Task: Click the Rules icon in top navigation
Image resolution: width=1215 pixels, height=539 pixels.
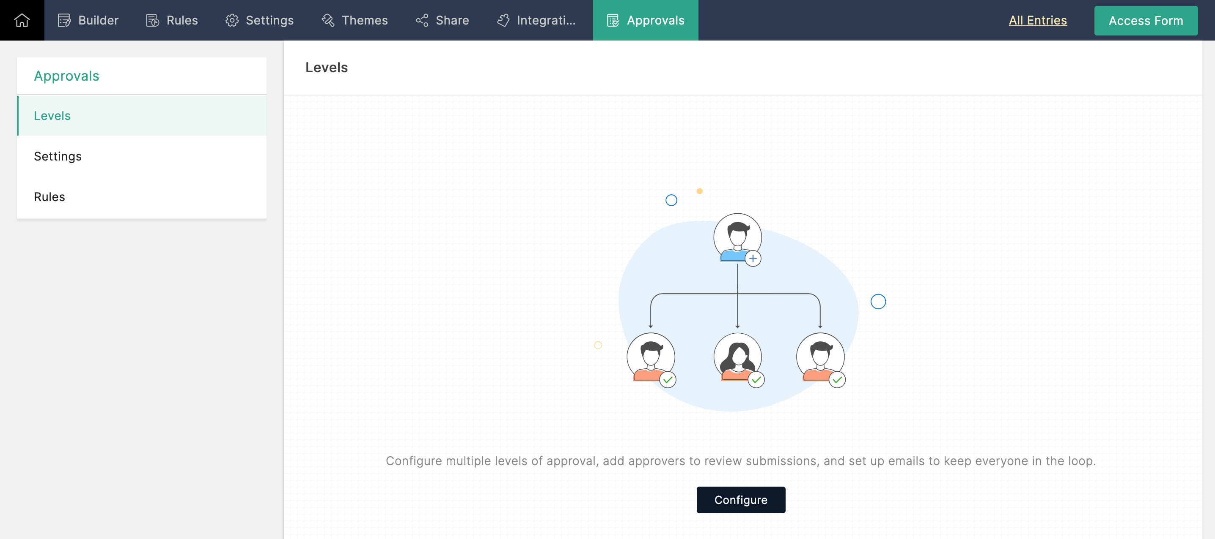Action: click(152, 20)
